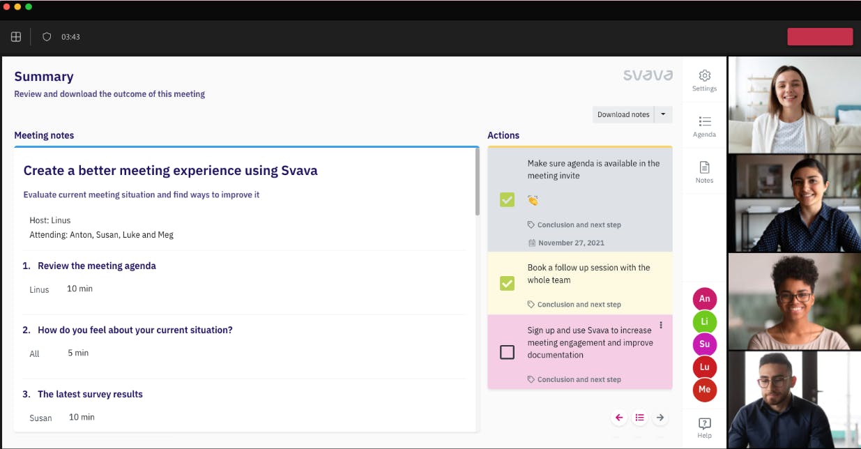
Task: Click title 'Create a better meeting experience using Svava'
Action: (x=171, y=171)
